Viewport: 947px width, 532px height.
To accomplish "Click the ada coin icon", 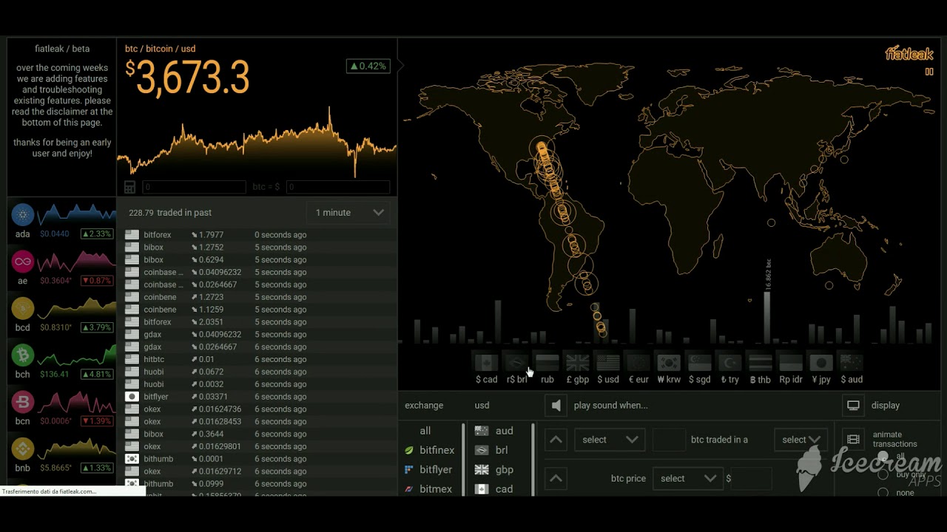I will pyautogui.click(x=23, y=215).
